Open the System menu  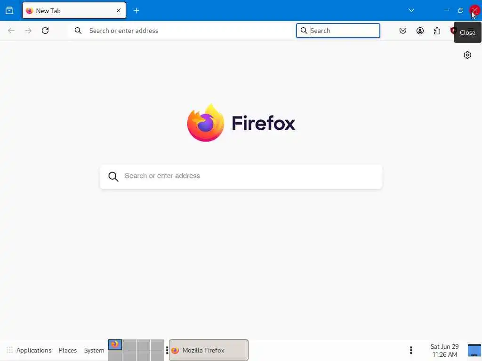tap(94, 350)
